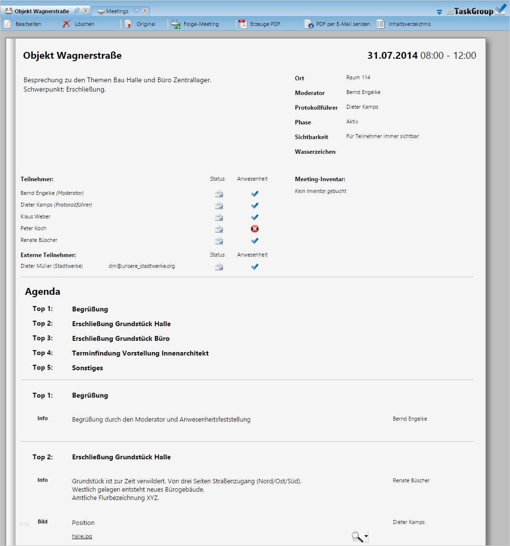Open the Inhaltsverzeichnis icon
Screen dimensions: 510x546
click(380, 24)
